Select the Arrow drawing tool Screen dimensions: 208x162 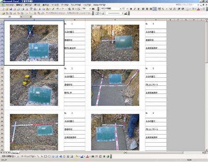coord(42,156)
